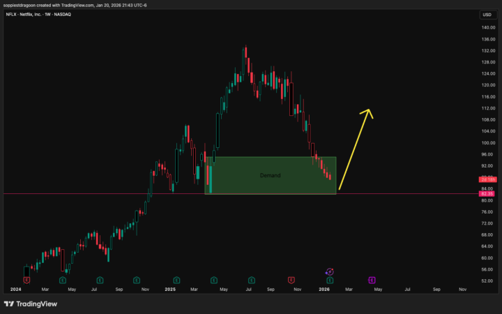The image size is (502, 314).
Task: Click the 56.00 price axis label
Action: pyautogui.click(x=487, y=269)
